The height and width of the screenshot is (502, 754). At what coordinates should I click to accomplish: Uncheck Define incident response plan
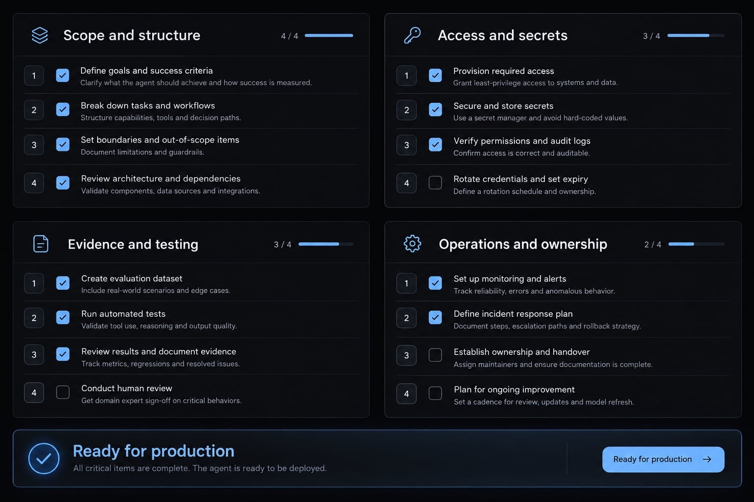click(x=435, y=317)
